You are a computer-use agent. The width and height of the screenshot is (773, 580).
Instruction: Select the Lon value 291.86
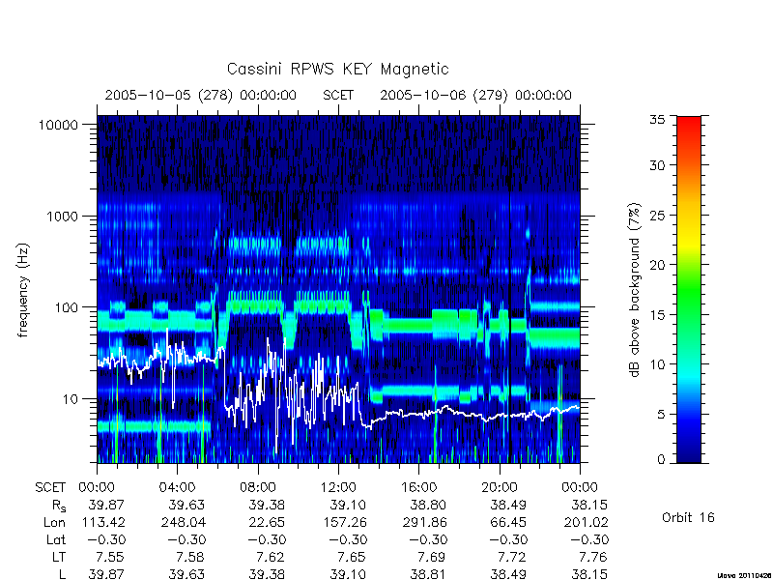(424, 522)
